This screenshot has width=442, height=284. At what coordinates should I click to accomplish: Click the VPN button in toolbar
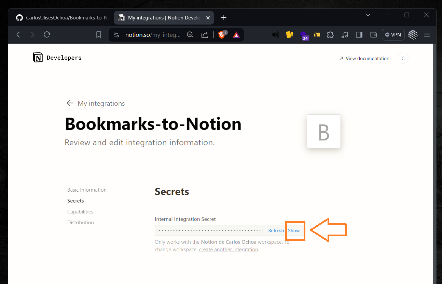tap(393, 35)
